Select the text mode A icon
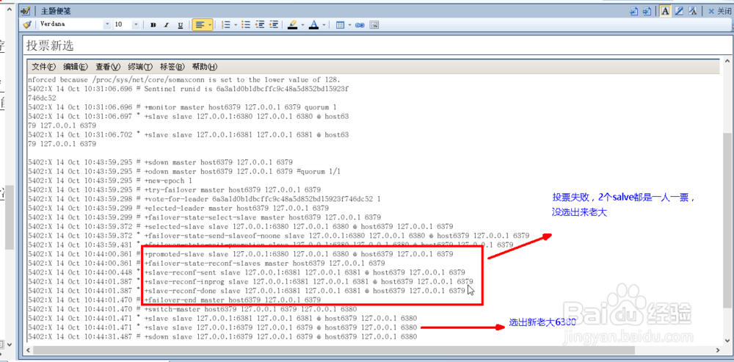The image size is (734, 362). point(665,11)
